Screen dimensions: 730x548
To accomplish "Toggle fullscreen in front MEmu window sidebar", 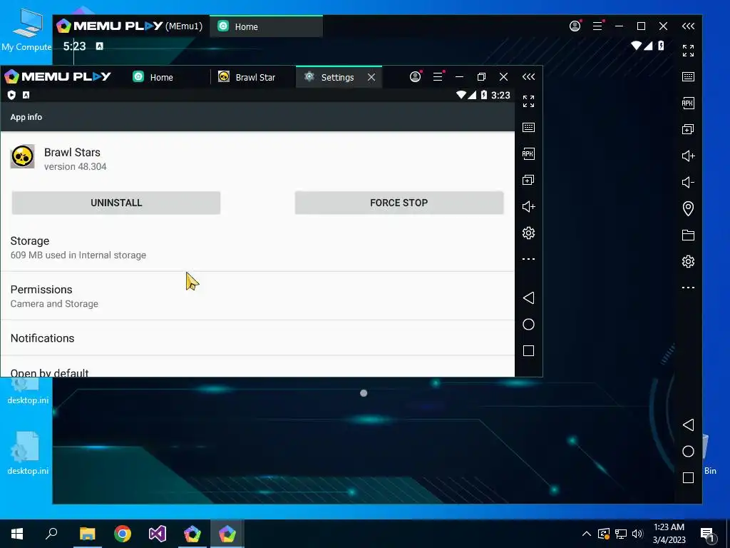I will (x=528, y=101).
